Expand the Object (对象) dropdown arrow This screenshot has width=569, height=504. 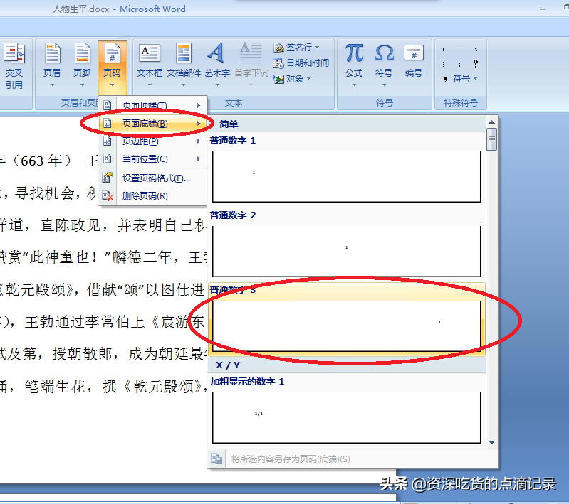pyautogui.click(x=309, y=79)
